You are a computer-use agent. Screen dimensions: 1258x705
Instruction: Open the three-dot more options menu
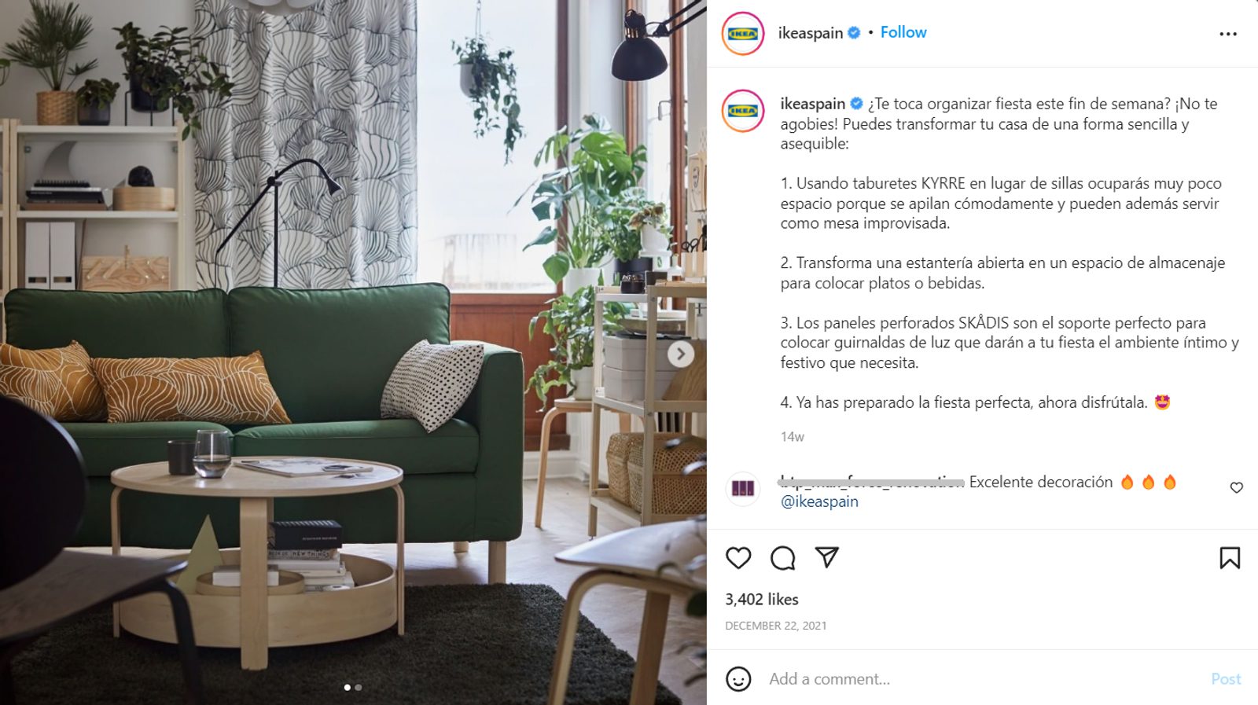1228,34
